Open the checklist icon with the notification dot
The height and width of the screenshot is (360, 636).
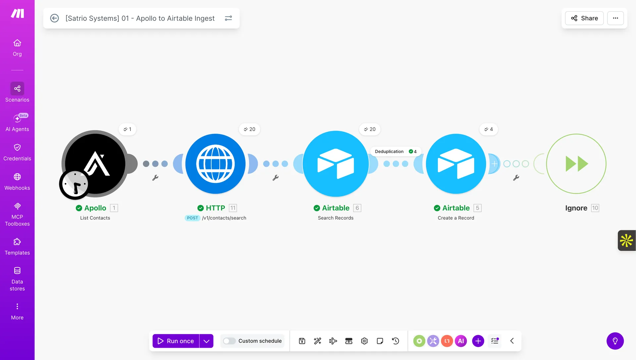point(495,341)
